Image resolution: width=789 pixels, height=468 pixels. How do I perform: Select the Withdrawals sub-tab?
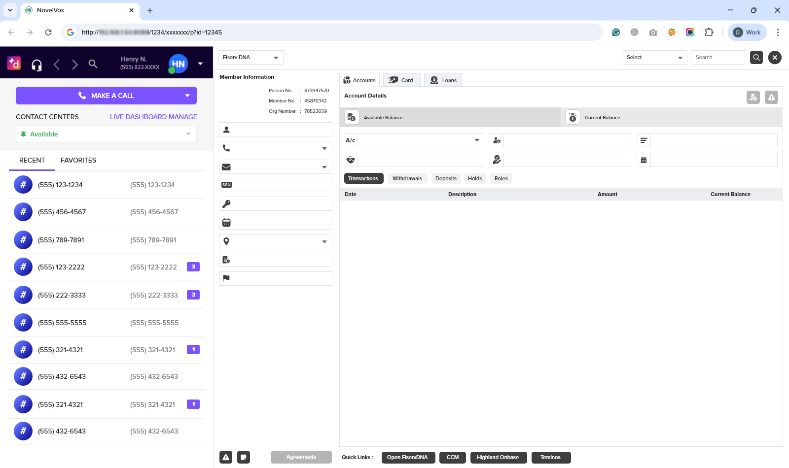[x=407, y=178]
